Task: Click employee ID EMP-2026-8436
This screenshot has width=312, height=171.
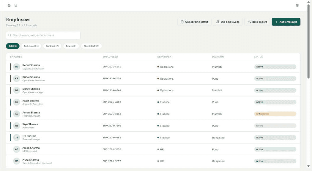Action: coord(112,78)
